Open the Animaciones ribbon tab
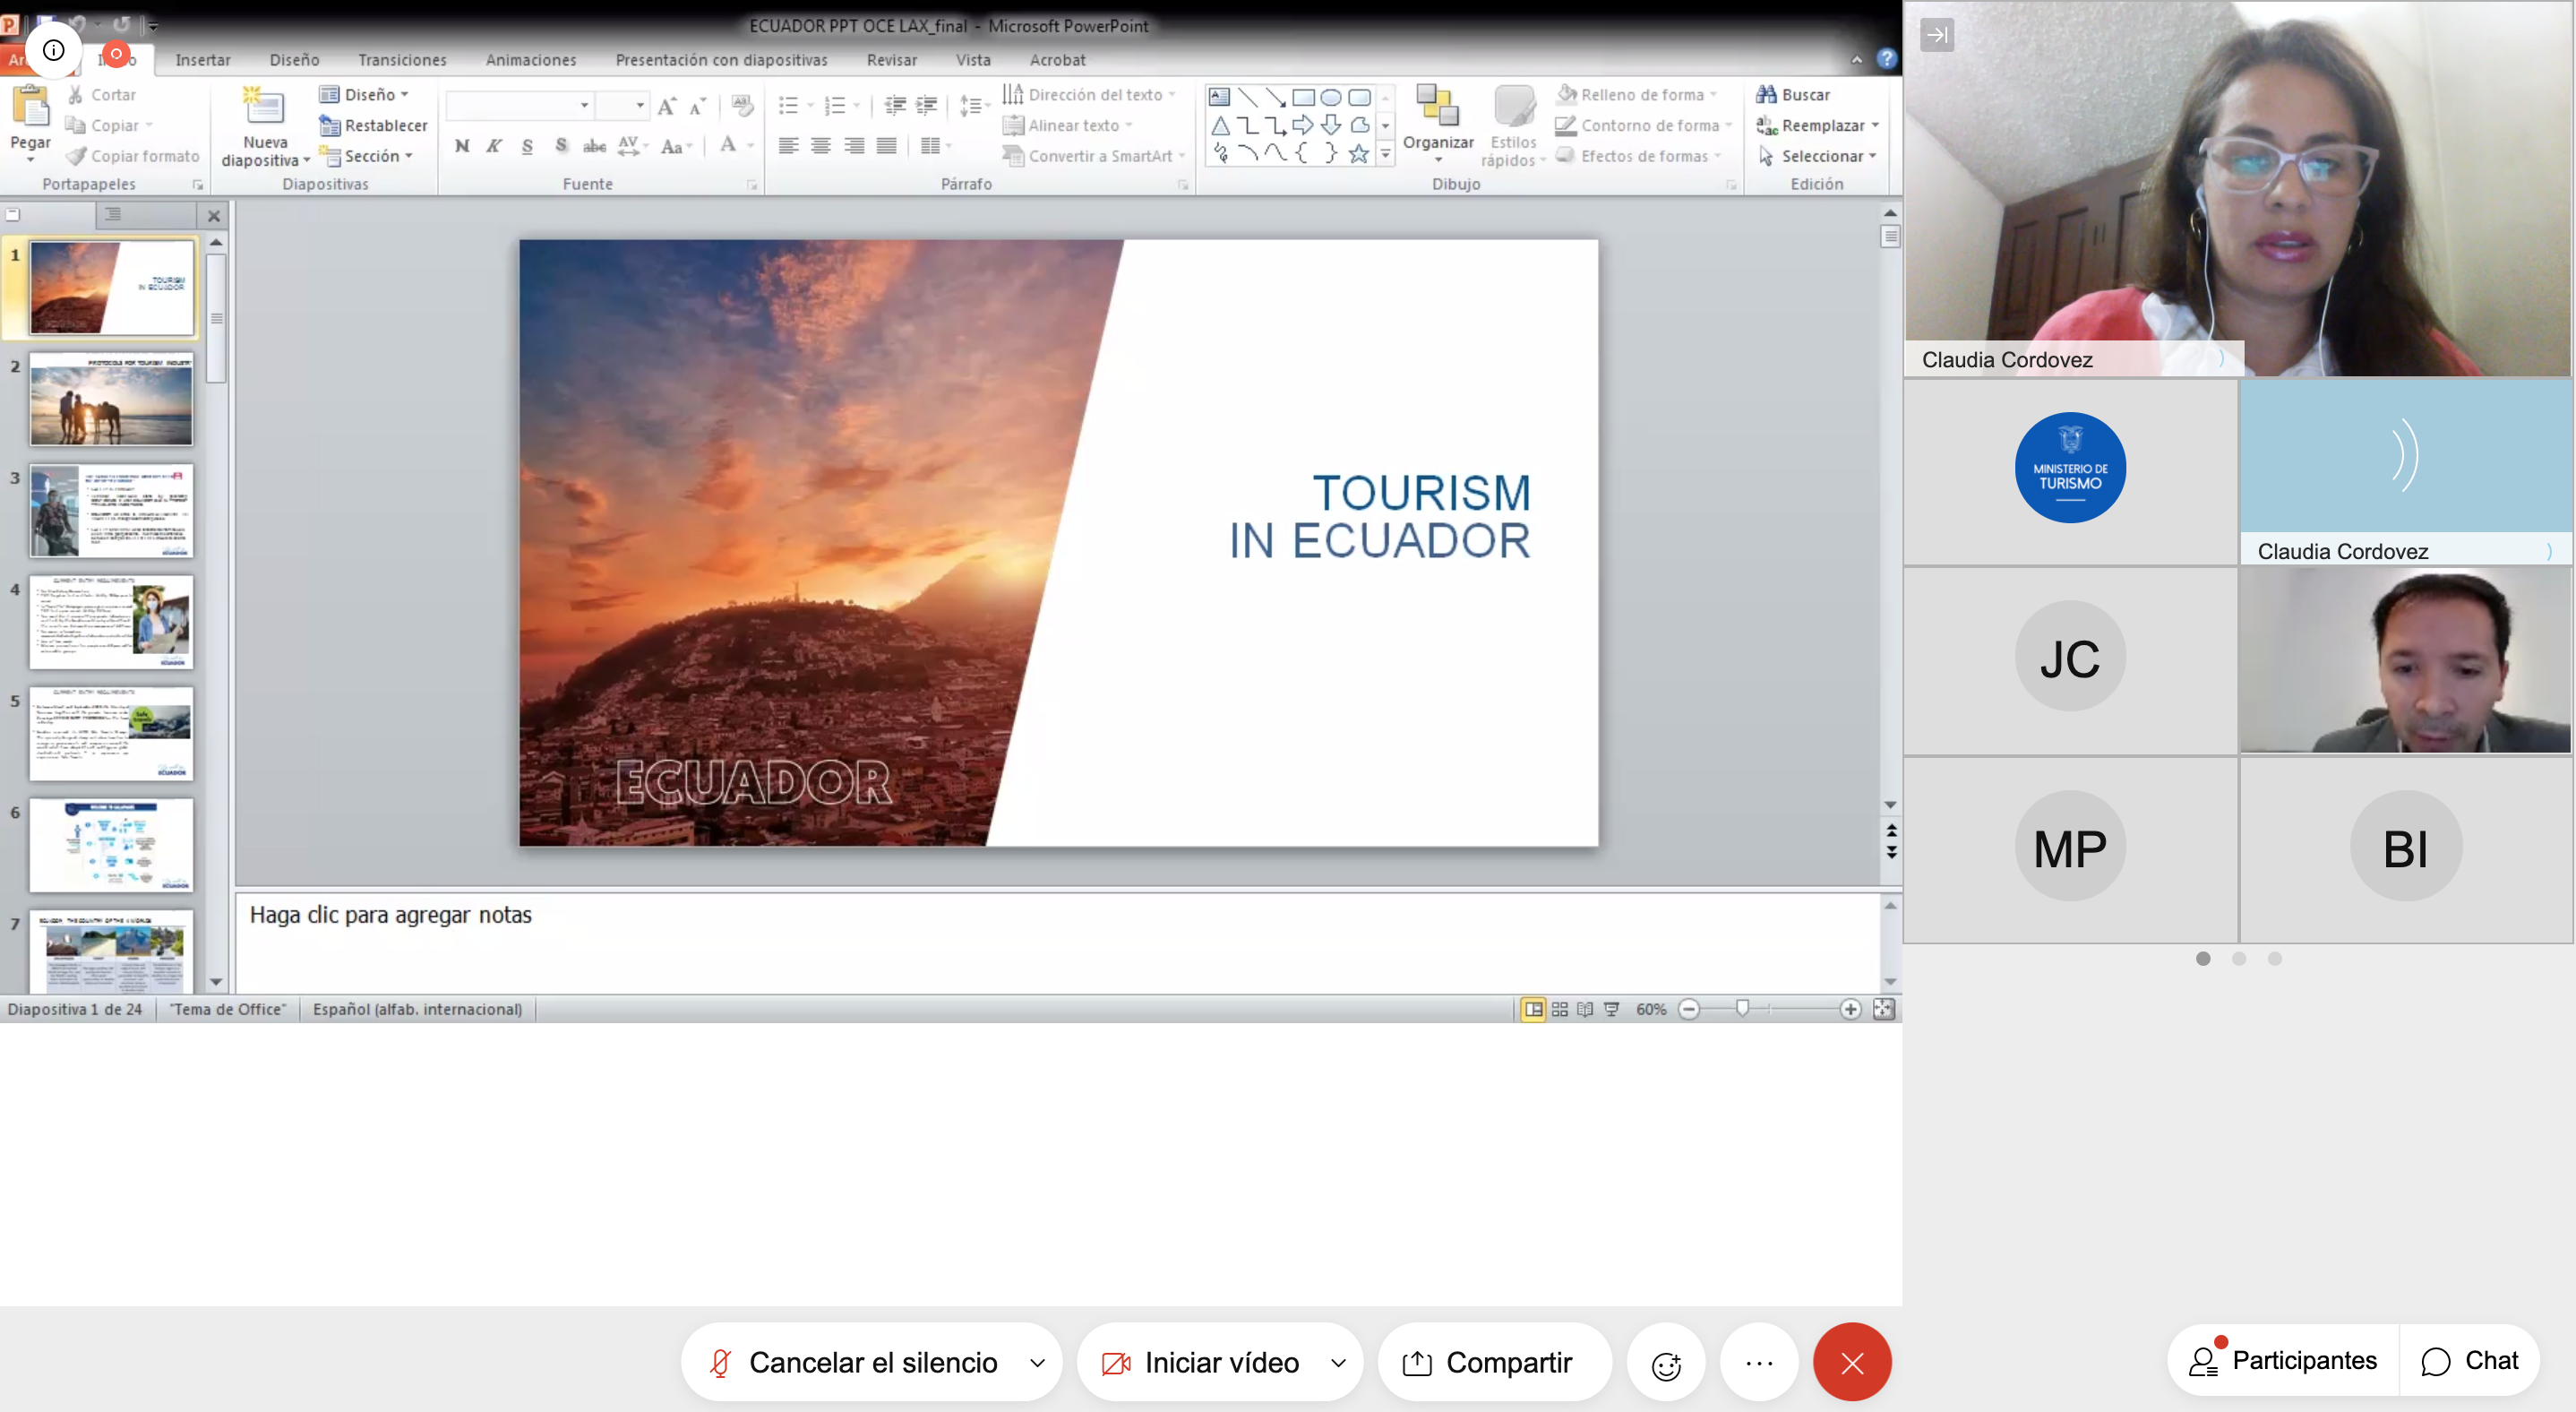This screenshot has height=1412, width=2576. (531, 60)
